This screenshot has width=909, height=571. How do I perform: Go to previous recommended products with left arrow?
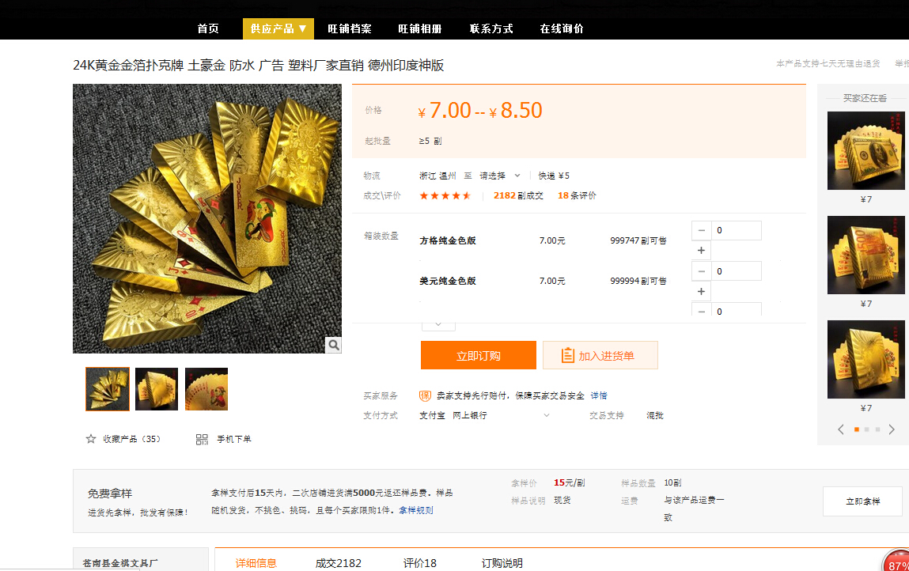841,429
